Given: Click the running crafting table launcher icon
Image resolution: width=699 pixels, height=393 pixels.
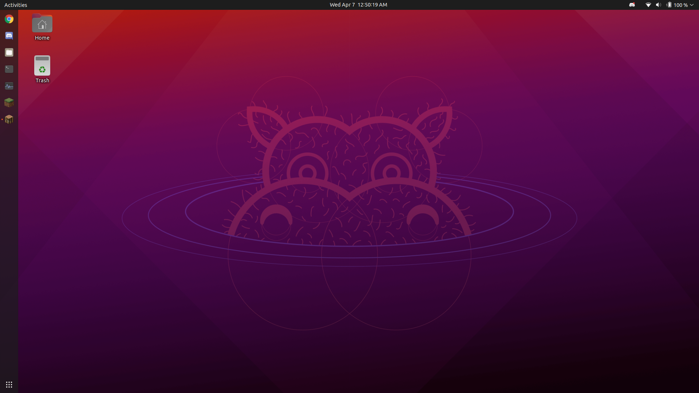Looking at the screenshot, I should (9, 119).
